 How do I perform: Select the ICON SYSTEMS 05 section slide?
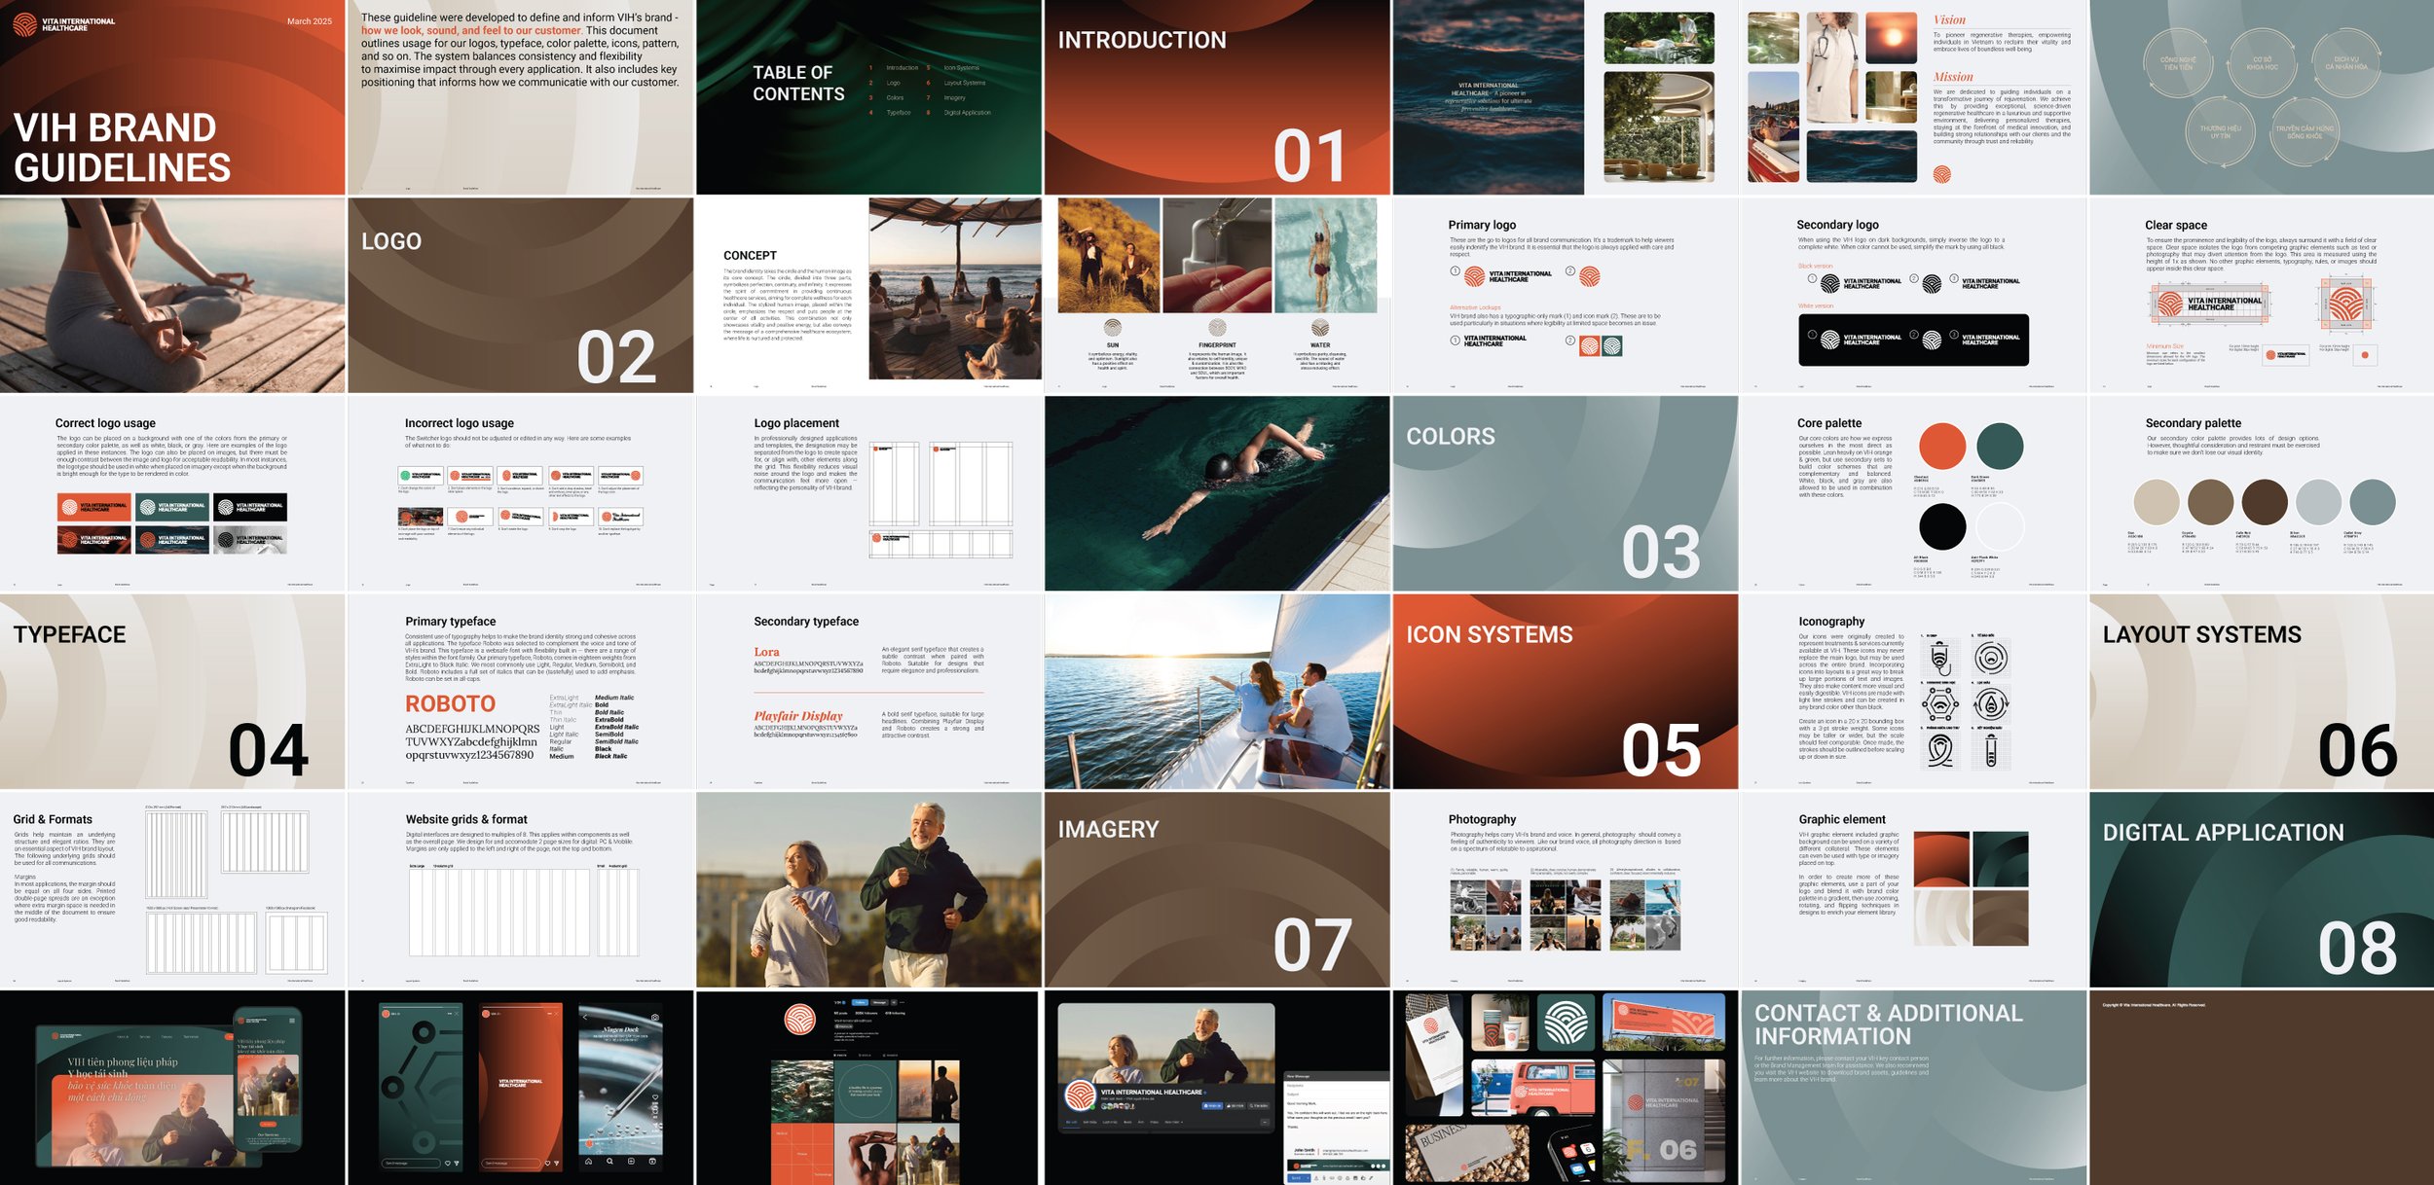point(1566,692)
